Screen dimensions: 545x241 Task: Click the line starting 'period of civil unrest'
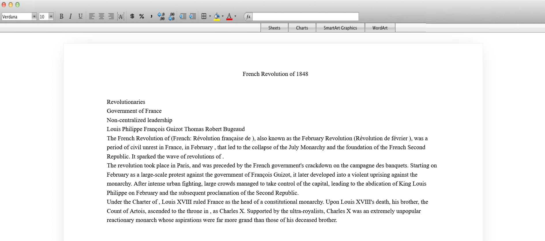266,147
